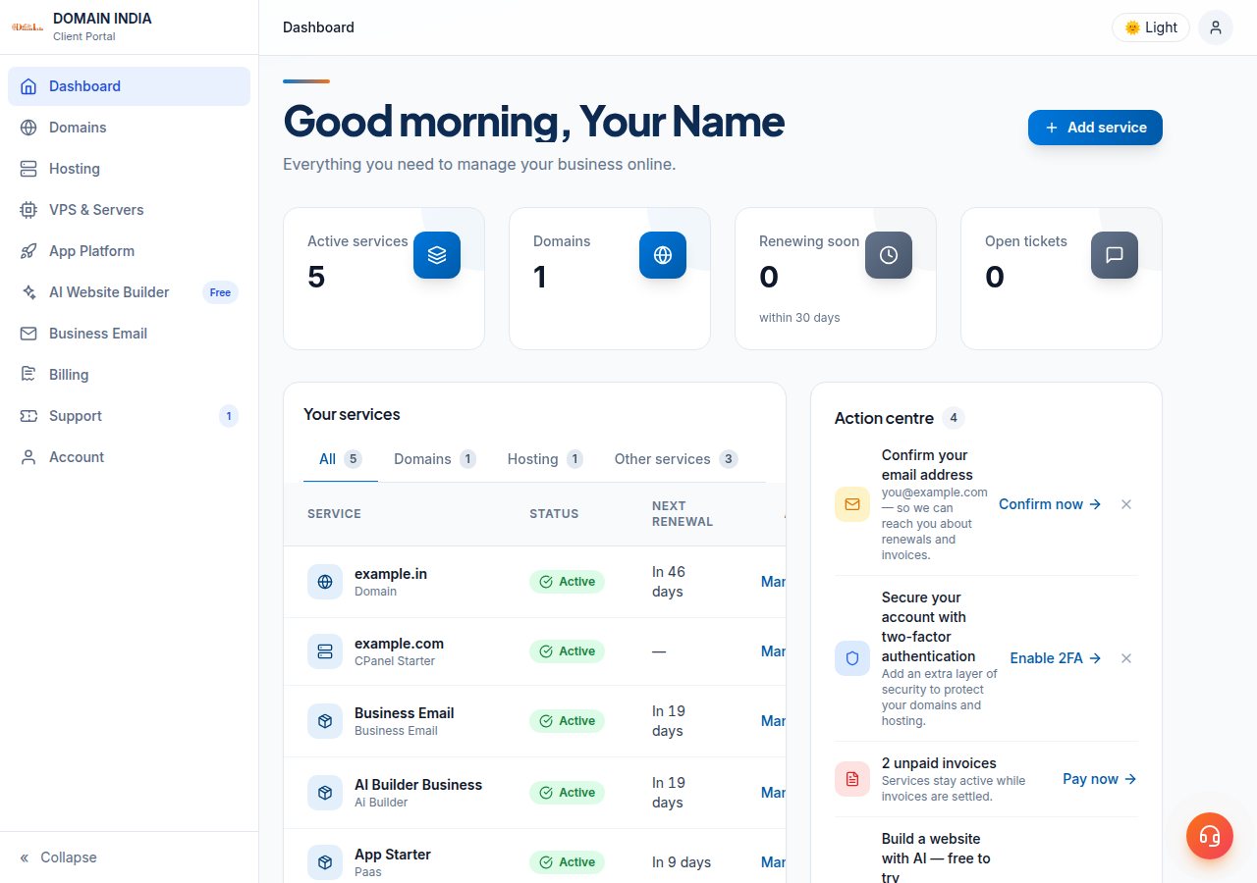
Task: Click the Active status badge for example.in
Action: click(x=567, y=582)
